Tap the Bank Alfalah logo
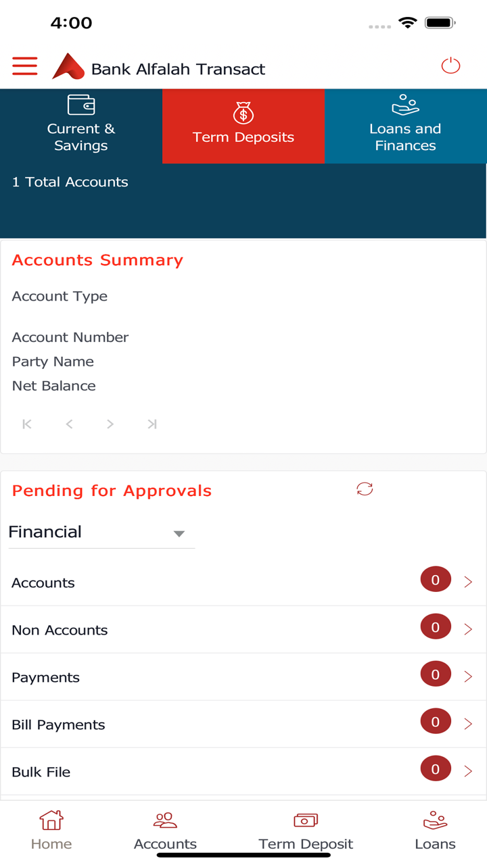487x865 pixels. (68, 67)
